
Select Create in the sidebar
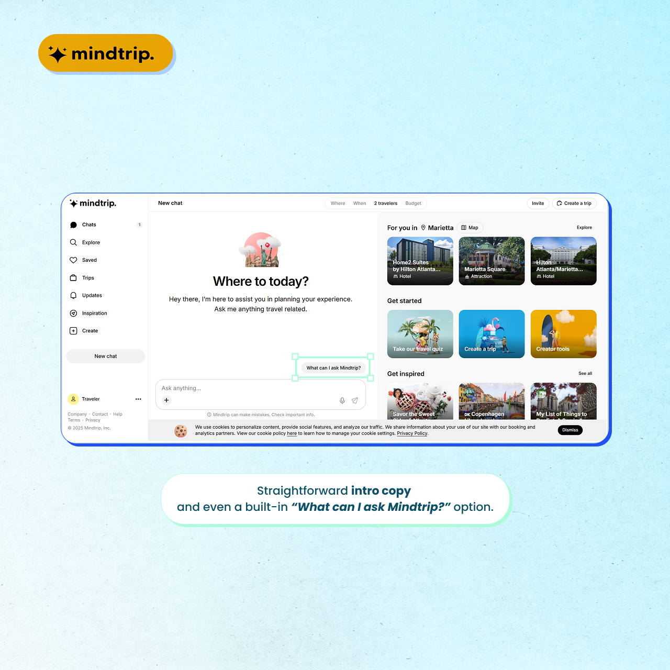point(105,331)
